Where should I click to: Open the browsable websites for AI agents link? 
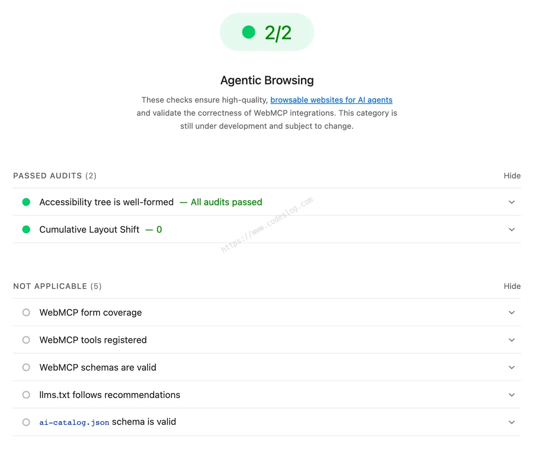pyautogui.click(x=331, y=100)
